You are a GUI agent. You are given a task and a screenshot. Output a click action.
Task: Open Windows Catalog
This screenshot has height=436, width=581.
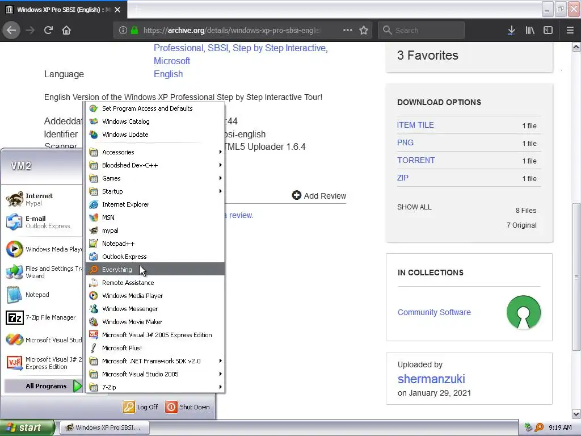click(155, 121)
